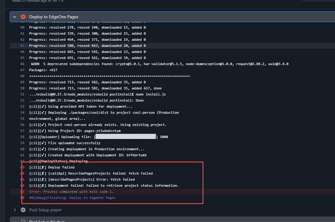
Task: Click line number 53 in log
Action: 22,106
